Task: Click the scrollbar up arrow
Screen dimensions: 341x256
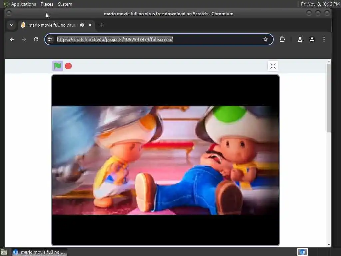Action: (329, 62)
